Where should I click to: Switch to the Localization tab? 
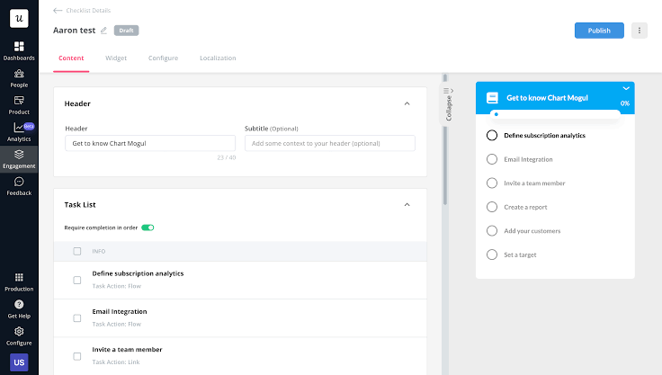[x=218, y=58]
